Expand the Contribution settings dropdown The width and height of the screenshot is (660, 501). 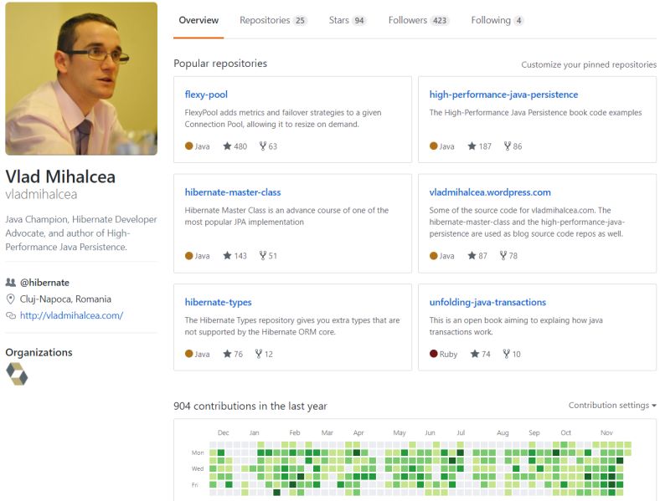tap(612, 406)
